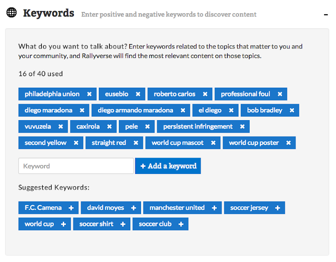The width and height of the screenshot is (336, 262).
Task: Remove the 'vuvuzela' keyword
Action: [x=61, y=127]
